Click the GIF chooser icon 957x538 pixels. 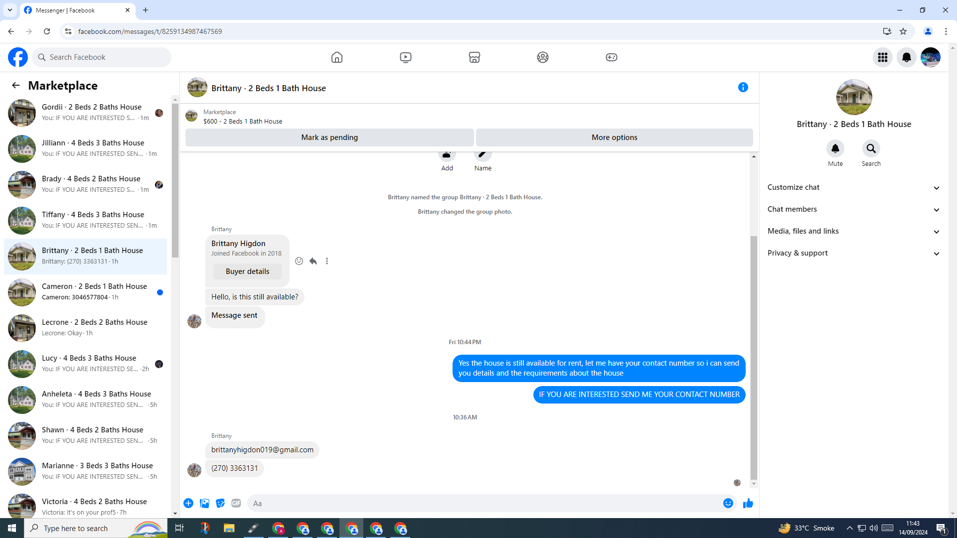pyautogui.click(x=236, y=504)
